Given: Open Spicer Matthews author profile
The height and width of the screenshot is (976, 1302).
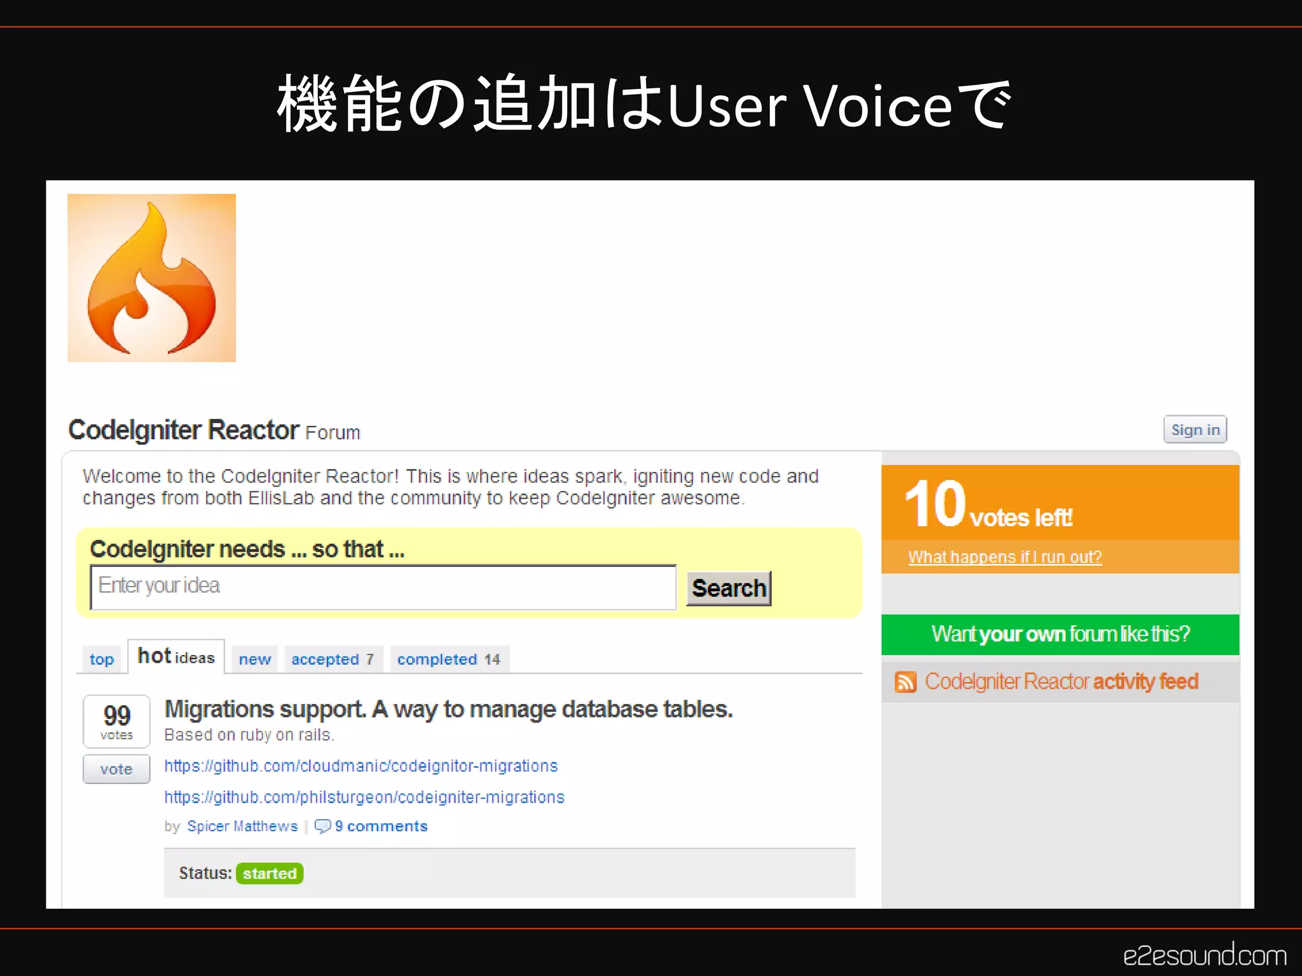Looking at the screenshot, I should pos(242,826).
